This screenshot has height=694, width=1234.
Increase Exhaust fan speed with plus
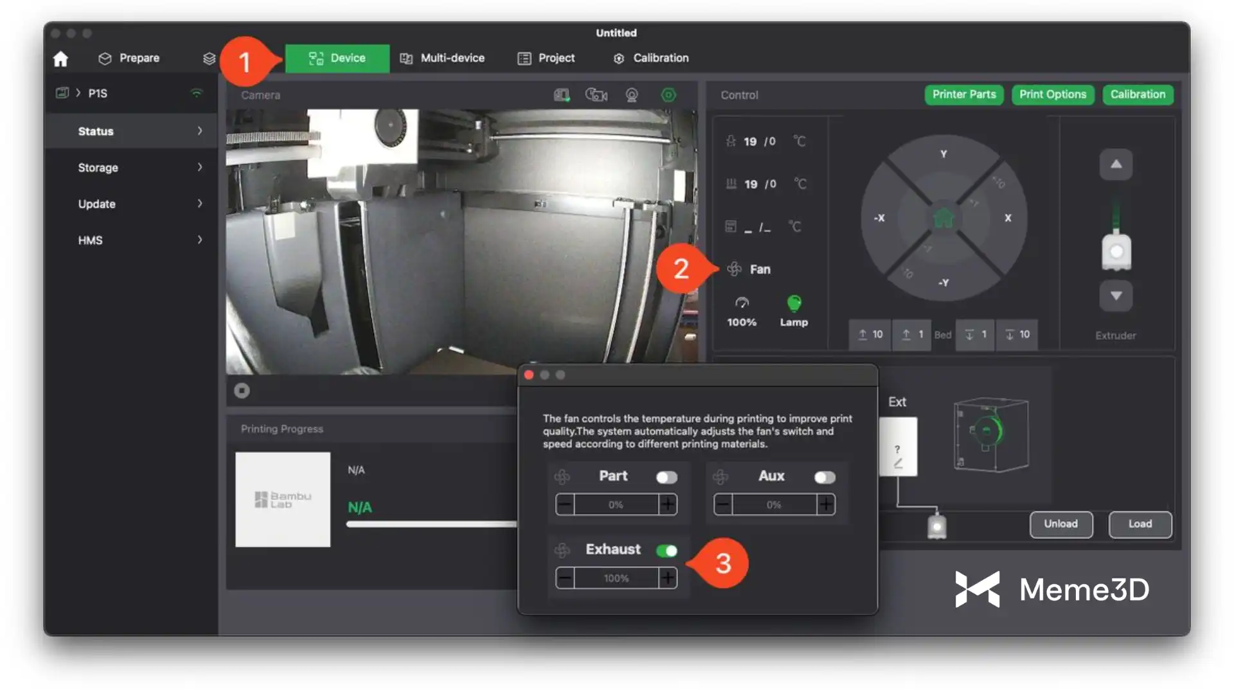(x=668, y=578)
